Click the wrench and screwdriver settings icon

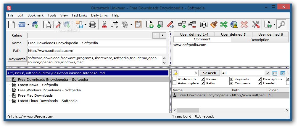(x=256, y=24)
